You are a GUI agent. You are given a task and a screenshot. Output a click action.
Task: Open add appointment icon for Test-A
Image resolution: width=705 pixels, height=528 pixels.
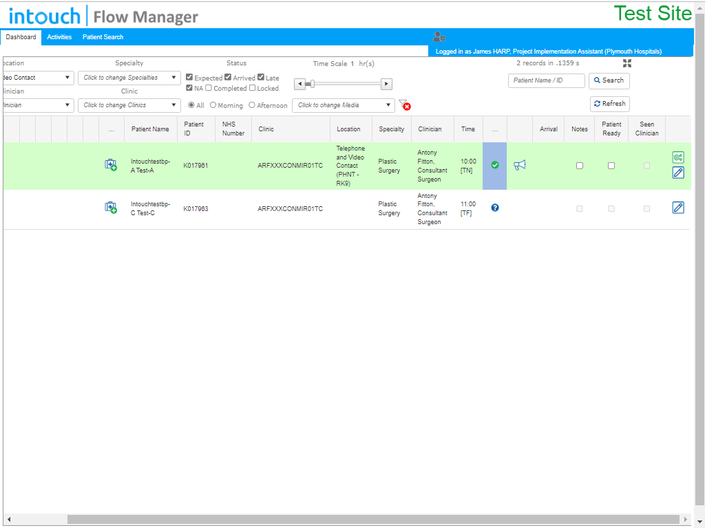click(x=111, y=165)
